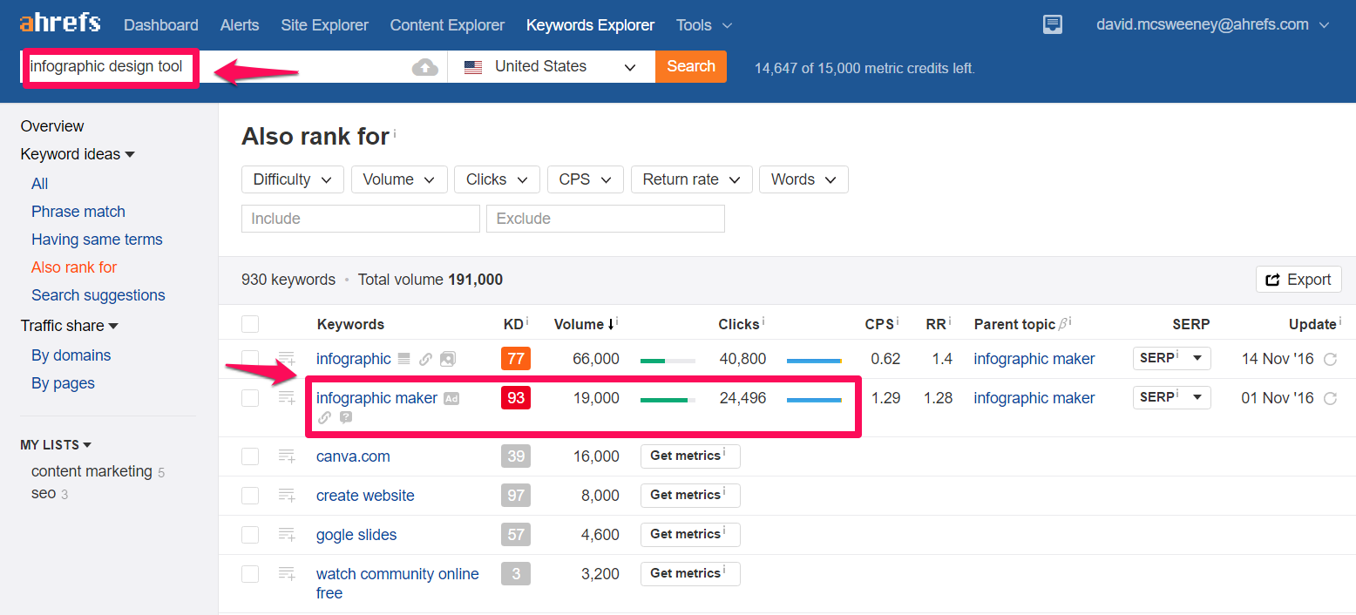Add 'infographic' keyword to a list
This screenshot has width=1356, height=615.
tap(287, 358)
